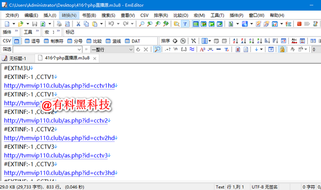Click the clear-filter funnel with X icon
The image size is (321, 190).
(227, 49)
